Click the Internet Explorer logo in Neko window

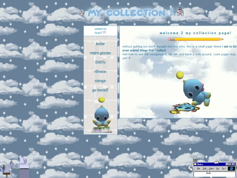coord(231,168)
